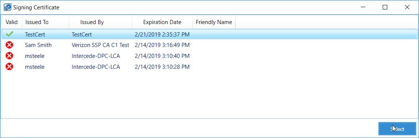Click the 2/21/2019 2:35:37 PM expiration date

point(162,34)
